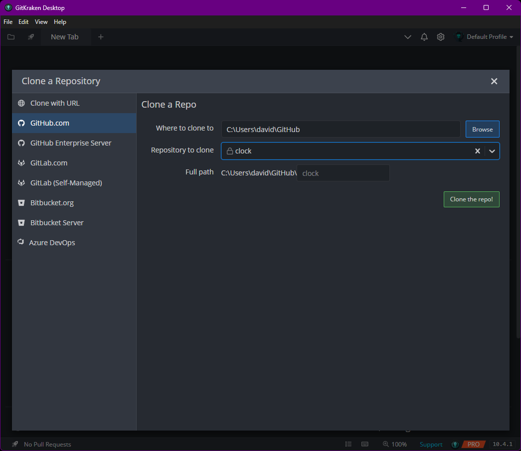Expand the tab list chevron in the top bar
This screenshot has width=521, height=451.
click(x=408, y=37)
